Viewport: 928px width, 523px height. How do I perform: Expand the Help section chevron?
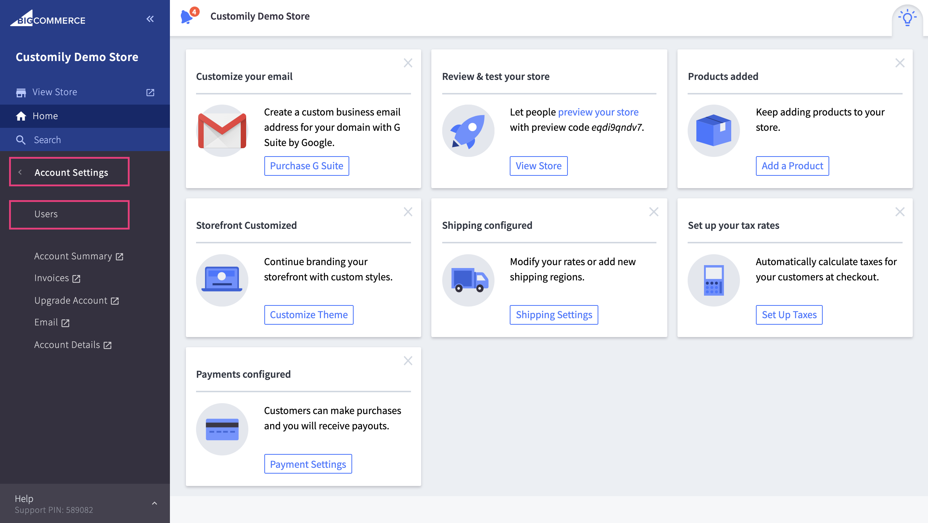tap(154, 503)
